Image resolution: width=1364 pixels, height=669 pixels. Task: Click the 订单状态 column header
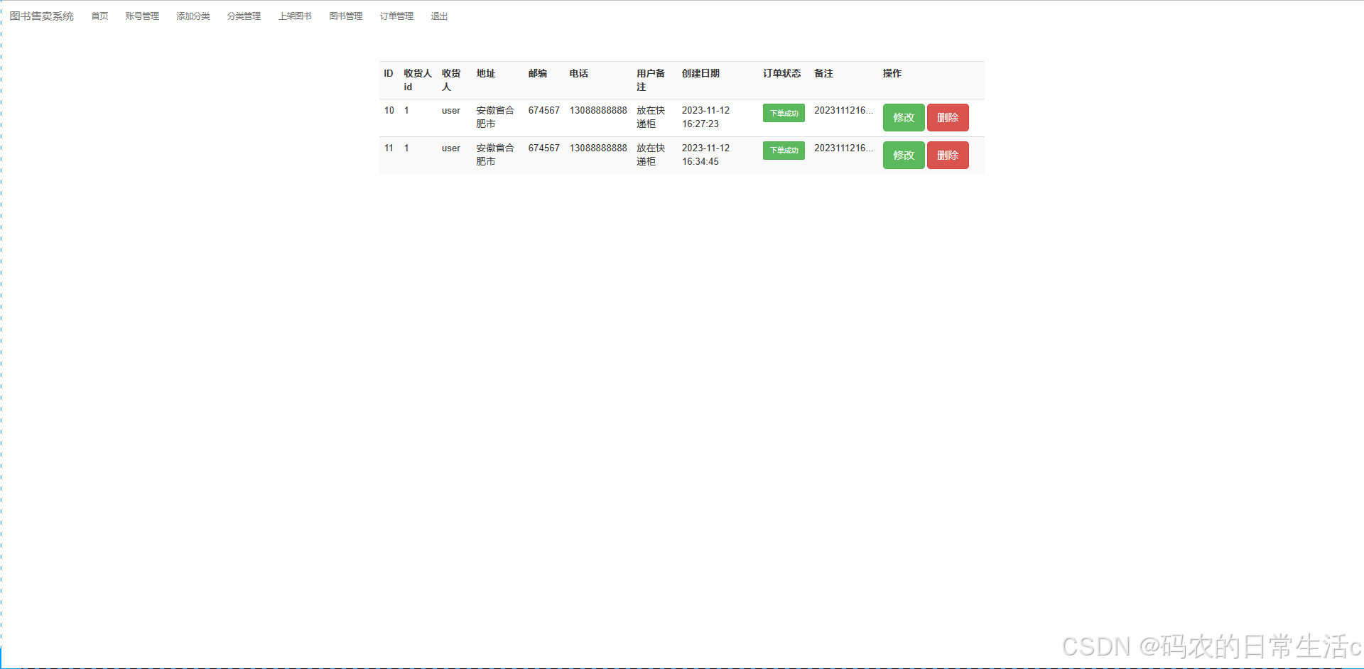[782, 73]
